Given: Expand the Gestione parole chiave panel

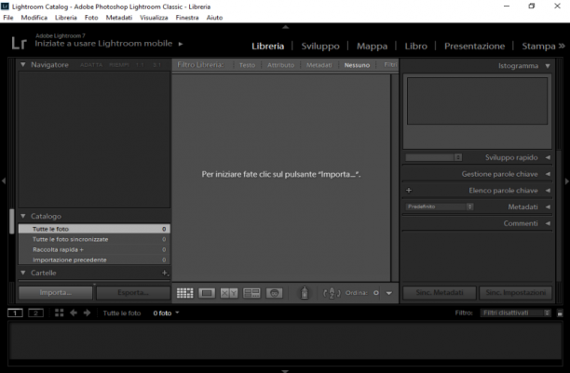Looking at the screenshot, I should pyautogui.click(x=548, y=174).
